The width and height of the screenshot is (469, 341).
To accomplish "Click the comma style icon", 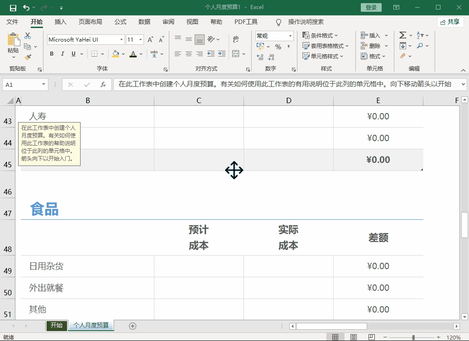I will tap(288, 47).
